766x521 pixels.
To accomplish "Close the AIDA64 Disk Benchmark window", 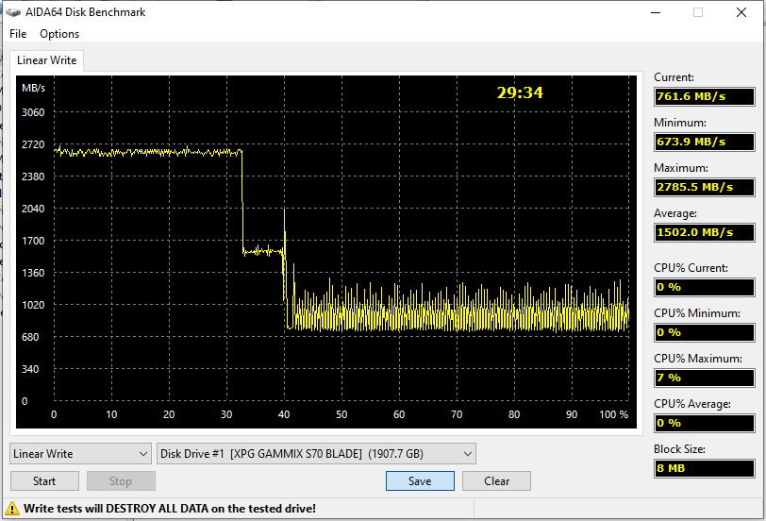I will pyautogui.click(x=741, y=12).
